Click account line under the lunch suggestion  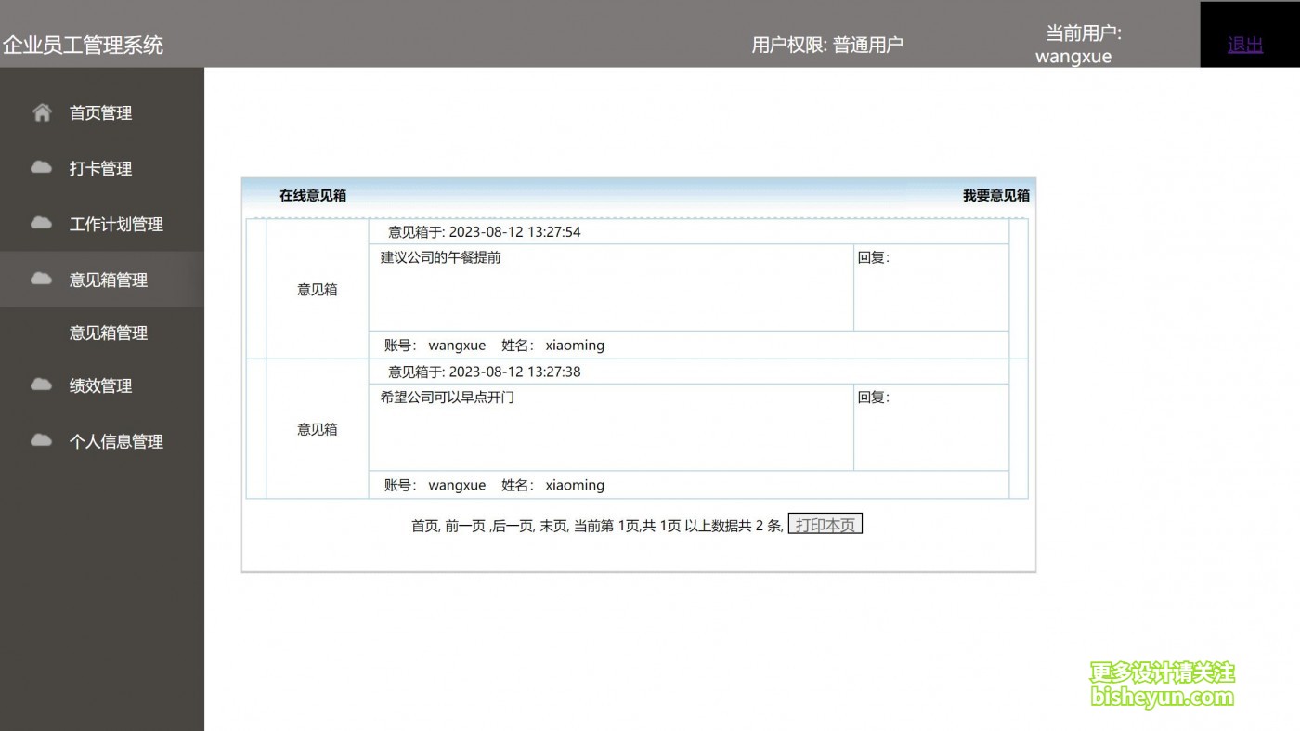[x=494, y=345]
